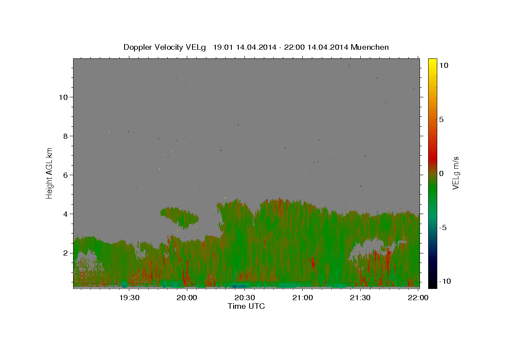Viewport: 519px width, 346px height.
Task: Click the station name "Muenchen" in the title
Action: coord(370,47)
